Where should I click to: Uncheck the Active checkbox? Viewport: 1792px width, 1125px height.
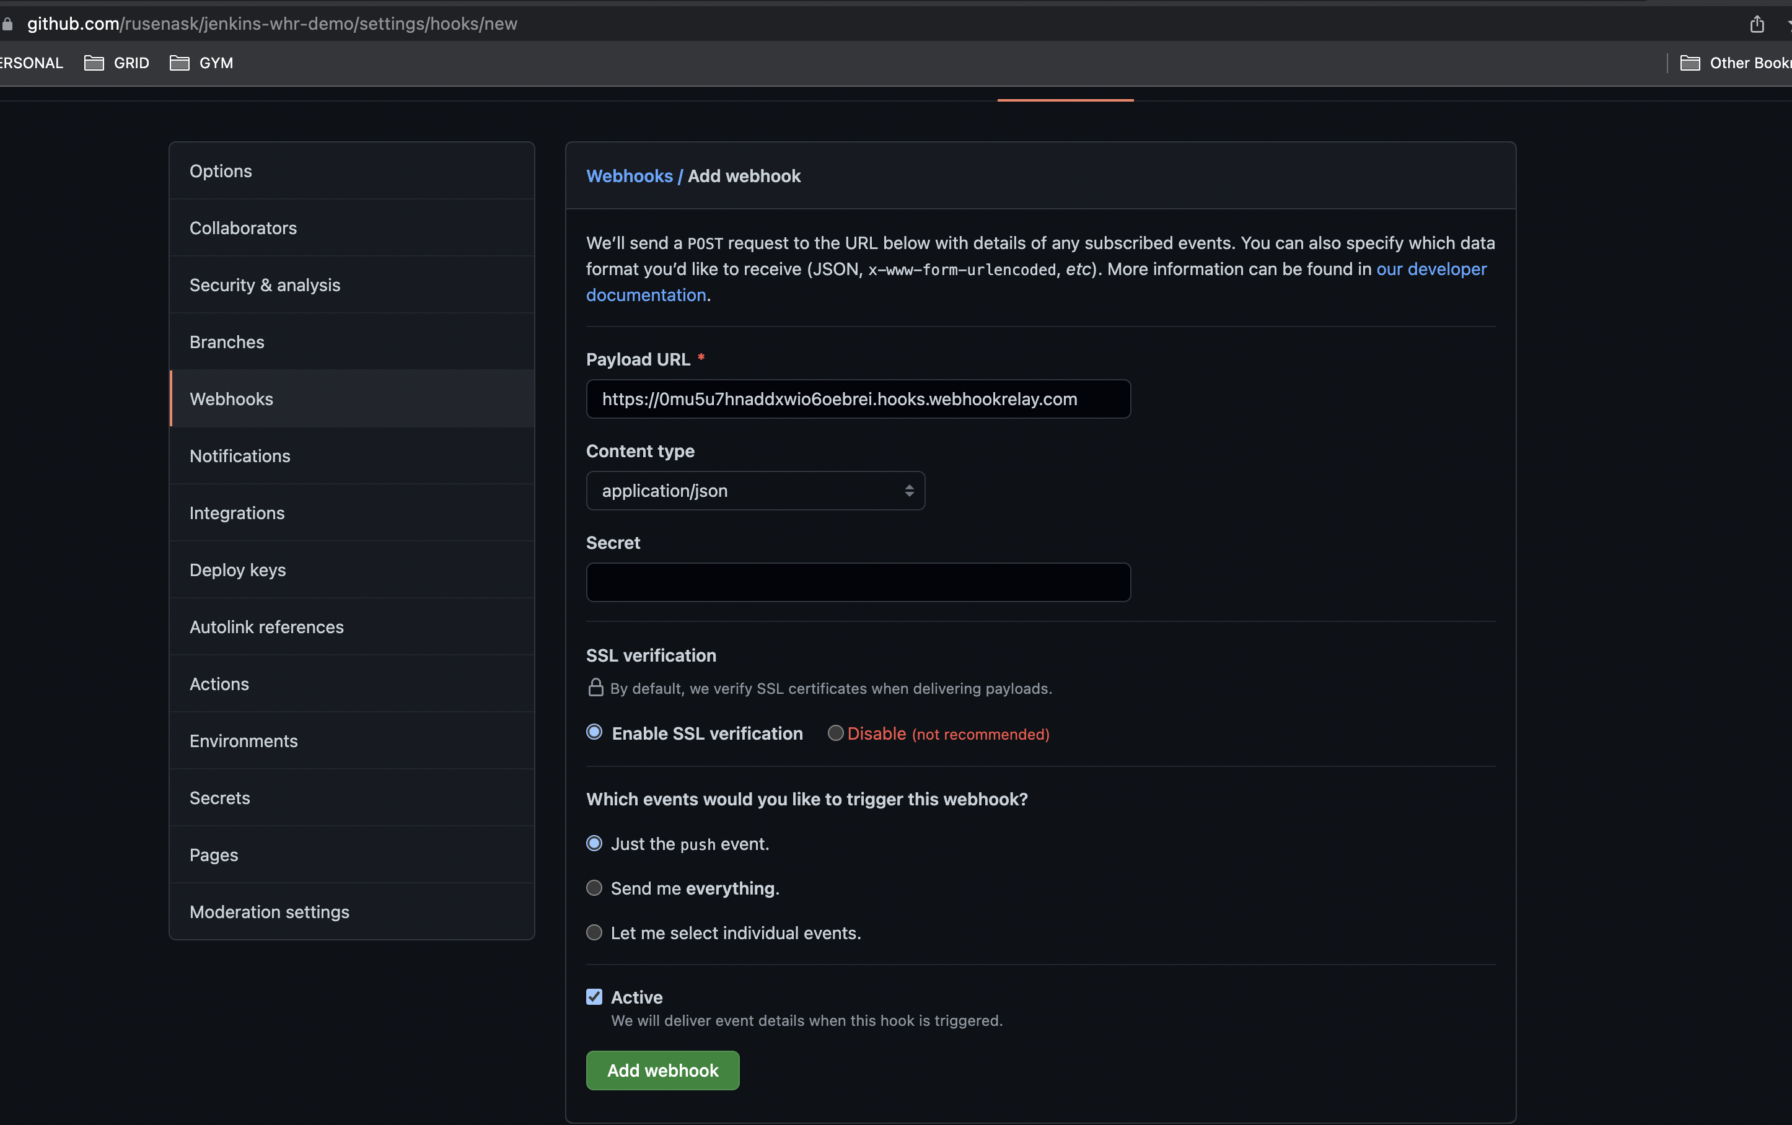pyautogui.click(x=594, y=996)
